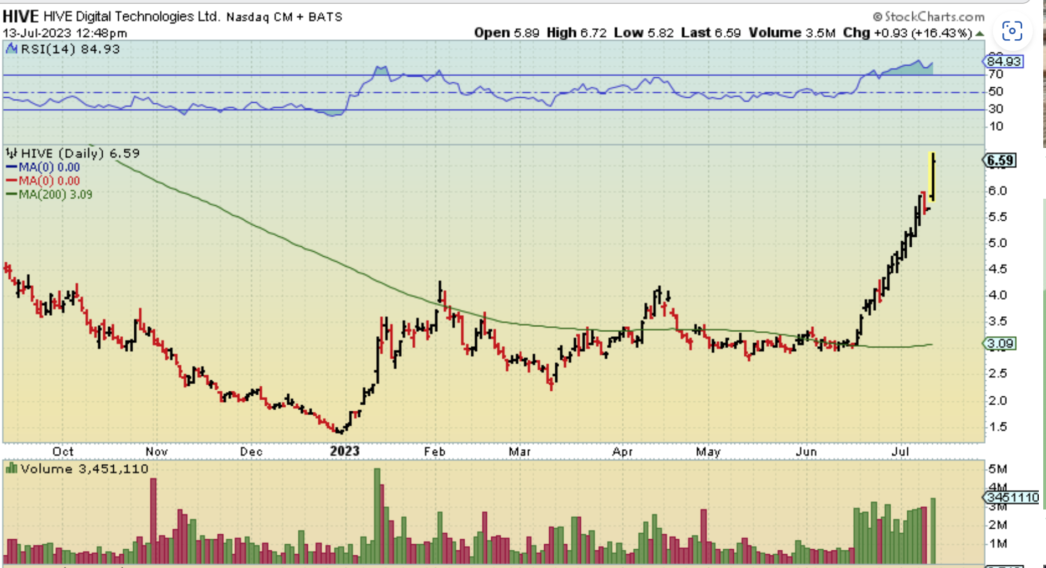
Task: Click the Nov label on the date axis
Action: pyautogui.click(x=157, y=452)
